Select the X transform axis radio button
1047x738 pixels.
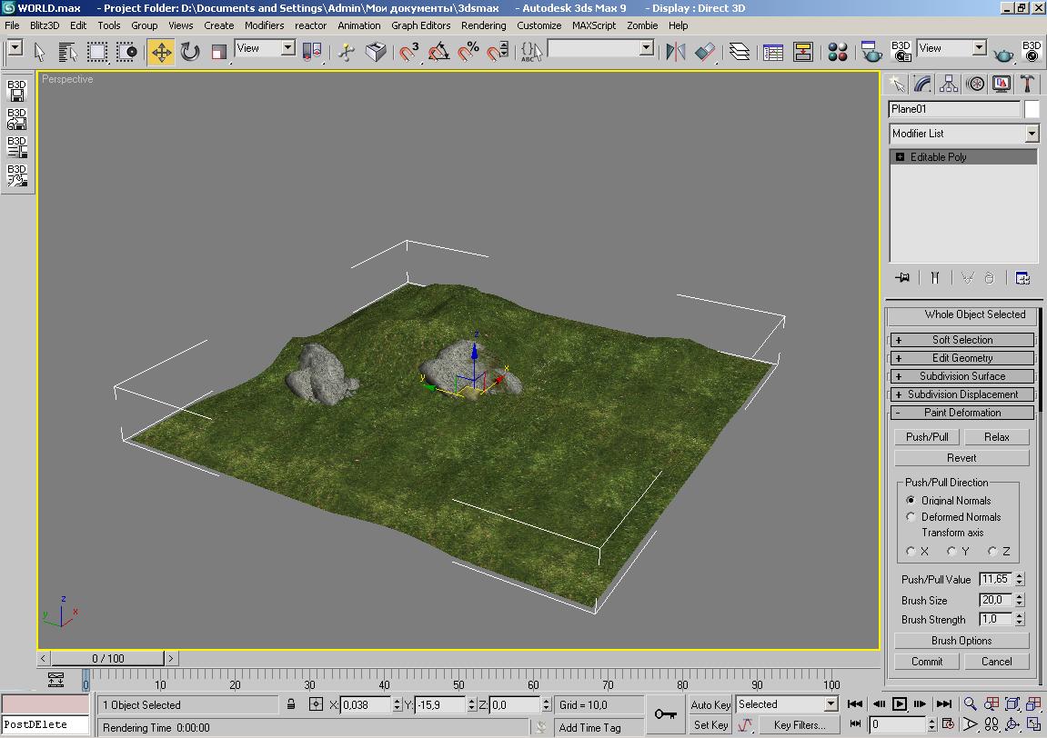(911, 551)
